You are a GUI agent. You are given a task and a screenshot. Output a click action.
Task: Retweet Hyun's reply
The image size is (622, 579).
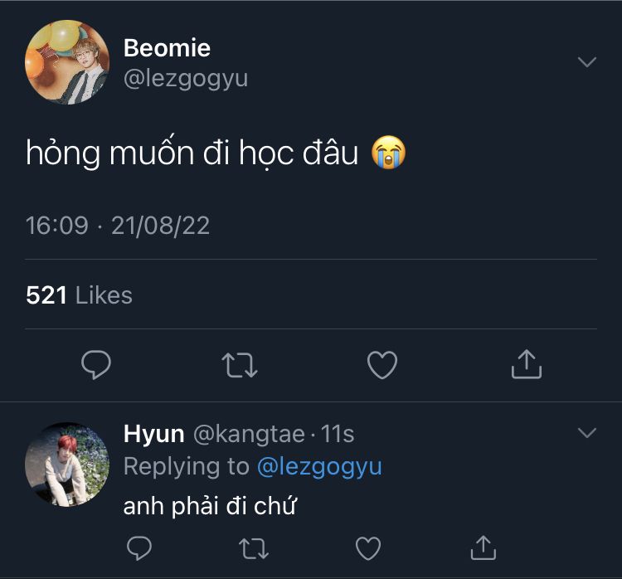click(253, 547)
